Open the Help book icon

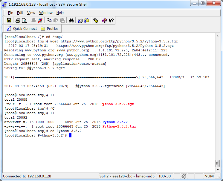(105, 20)
